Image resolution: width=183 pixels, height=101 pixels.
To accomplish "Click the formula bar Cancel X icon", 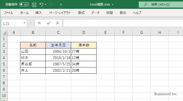I will point(39,23).
